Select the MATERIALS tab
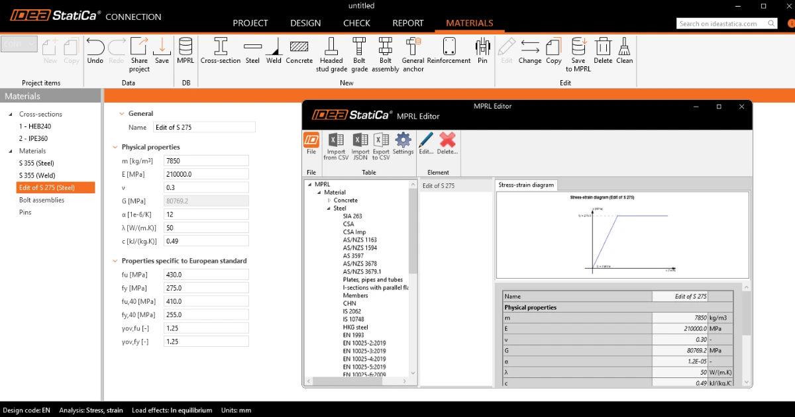Viewport: 795px width, 417px height. [470, 23]
